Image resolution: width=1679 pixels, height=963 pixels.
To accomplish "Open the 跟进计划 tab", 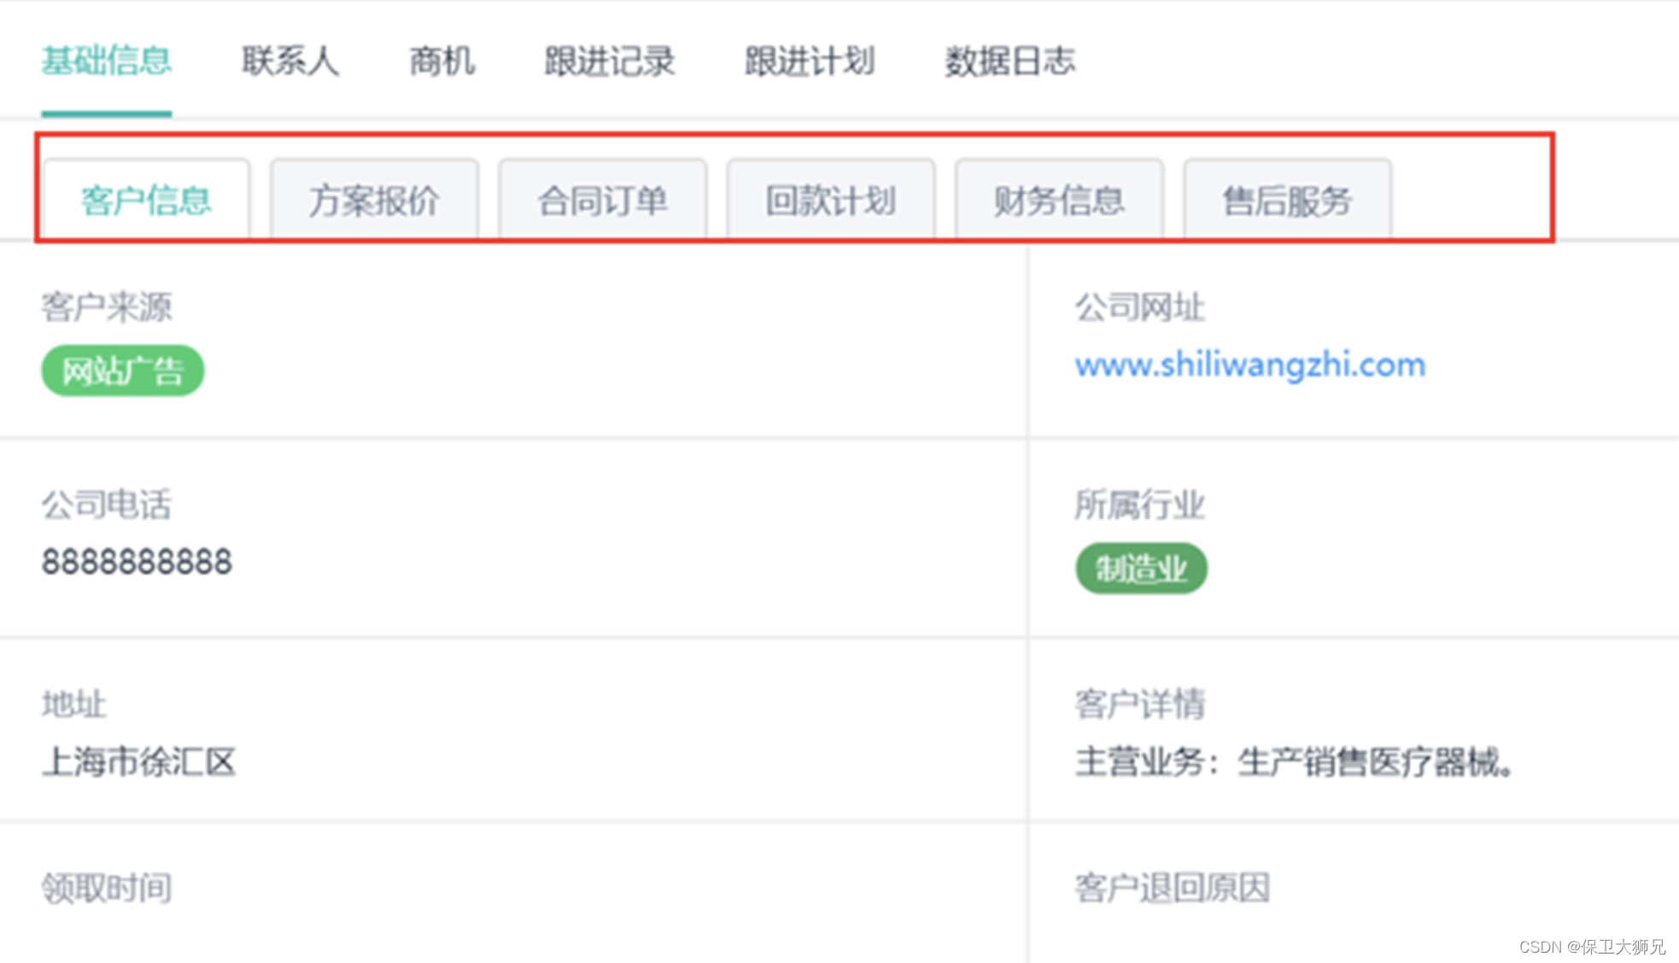I will pyautogui.click(x=810, y=61).
